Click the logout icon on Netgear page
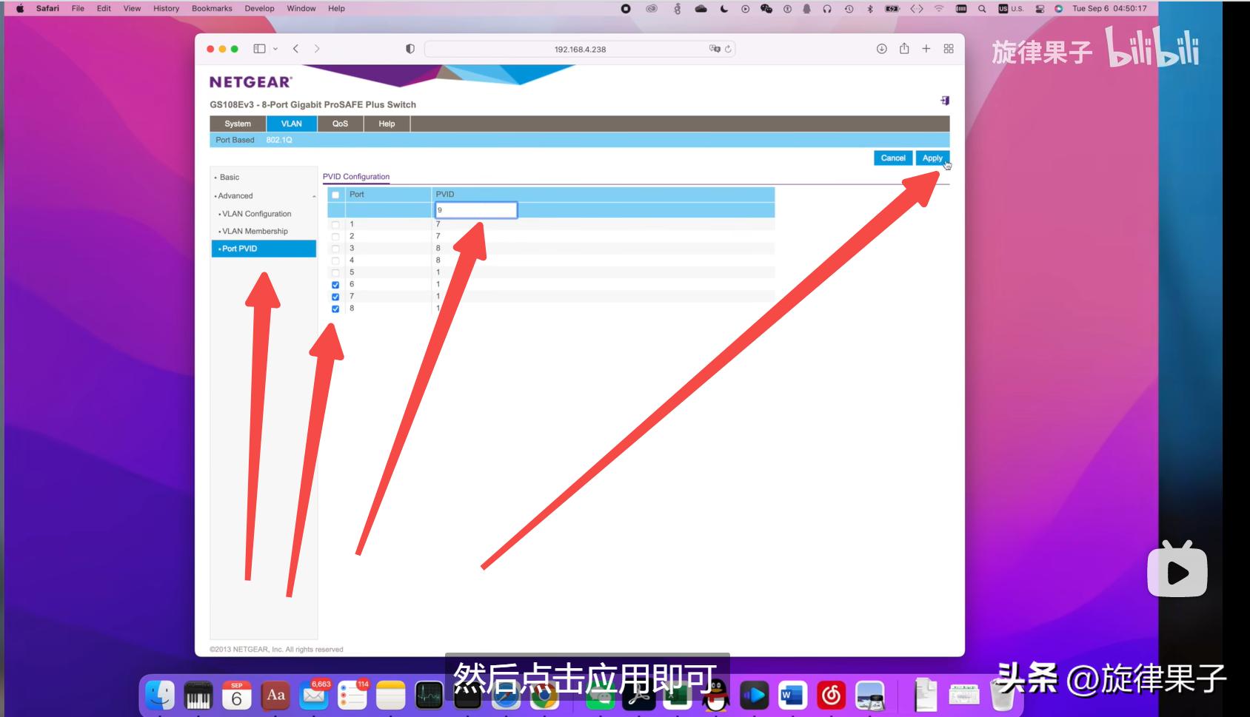The height and width of the screenshot is (717, 1250). pyautogui.click(x=945, y=101)
